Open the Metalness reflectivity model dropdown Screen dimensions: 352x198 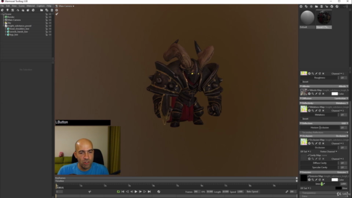click(342, 103)
